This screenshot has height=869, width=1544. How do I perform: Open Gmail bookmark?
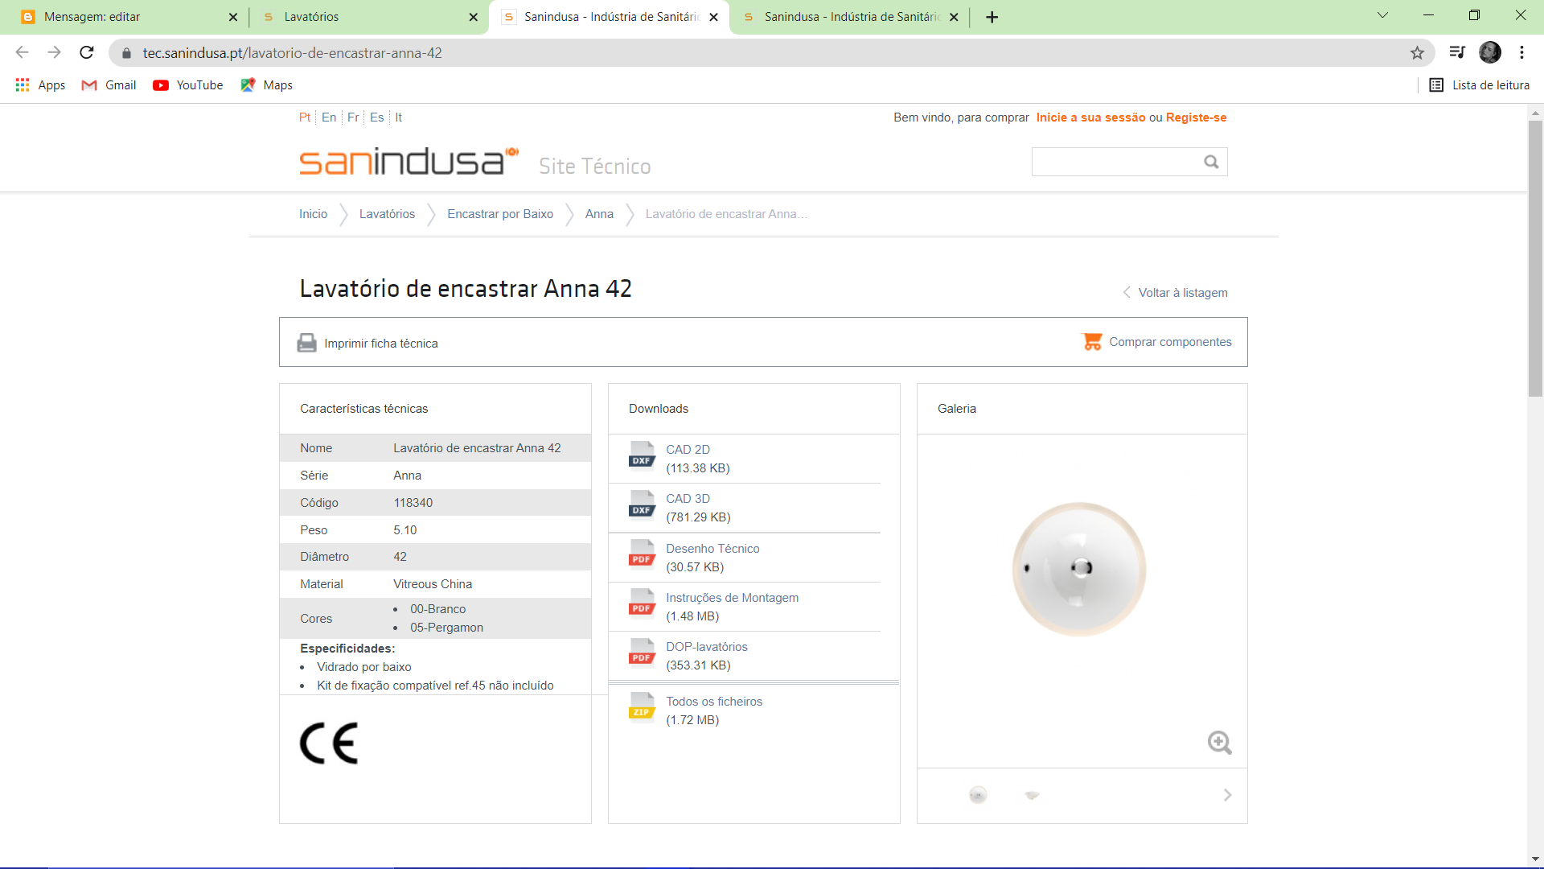pyautogui.click(x=109, y=85)
